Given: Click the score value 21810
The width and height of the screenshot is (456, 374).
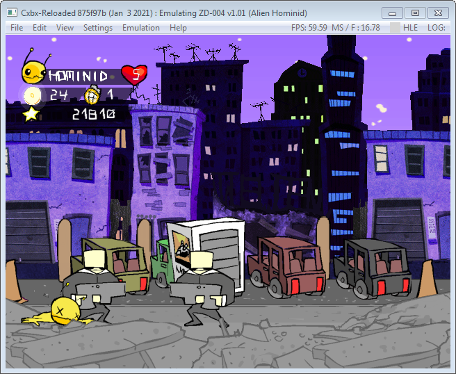Looking at the screenshot, I should [93, 114].
